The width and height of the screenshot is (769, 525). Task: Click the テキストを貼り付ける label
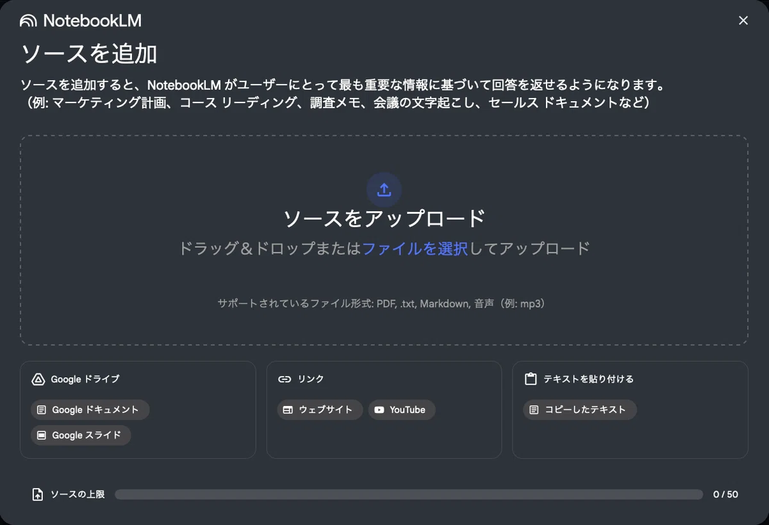(x=588, y=379)
